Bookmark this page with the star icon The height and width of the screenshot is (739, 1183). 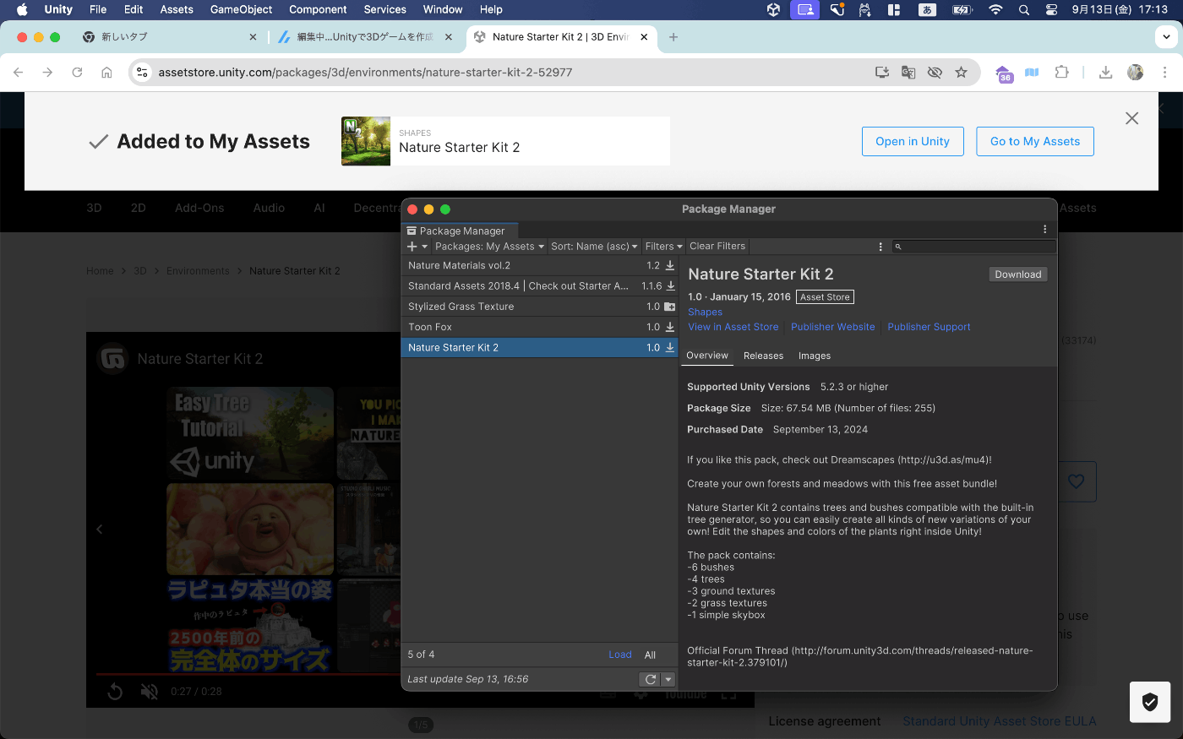(961, 73)
